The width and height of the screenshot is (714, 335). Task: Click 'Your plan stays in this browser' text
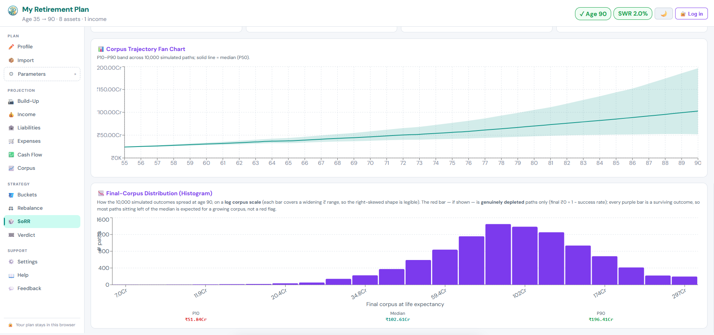tap(46, 325)
